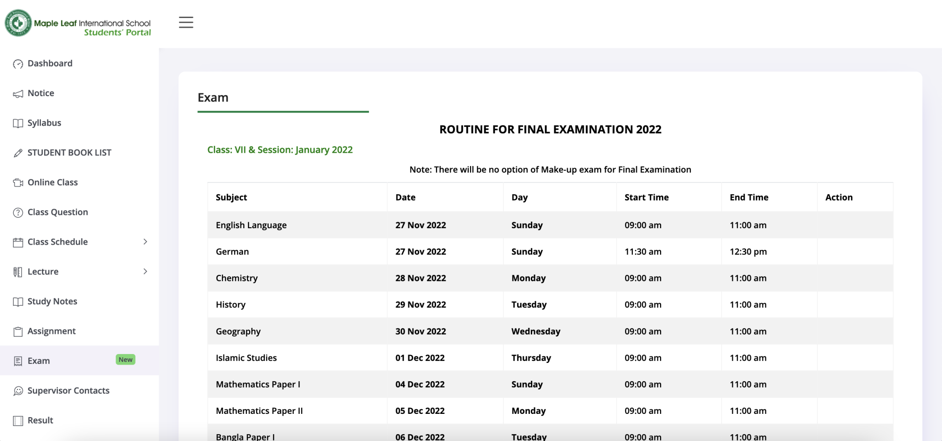Click the Supervisor Contacts chat icon
This screenshot has height=441, width=942.
click(18, 391)
